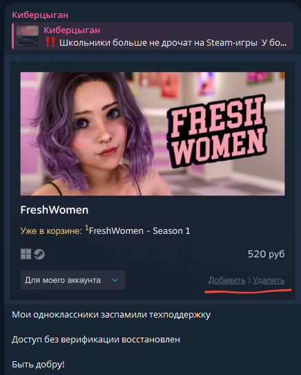Click the line "Доступ без верификации восстановлен"

click(96, 340)
